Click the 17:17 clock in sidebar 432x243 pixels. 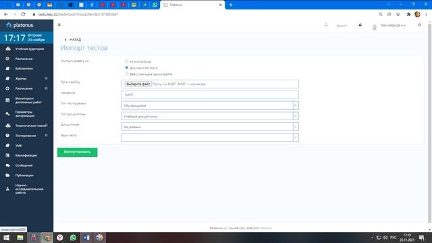coord(14,38)
